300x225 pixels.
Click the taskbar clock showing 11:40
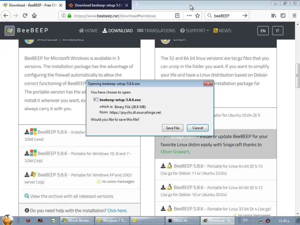click(284, 221)
